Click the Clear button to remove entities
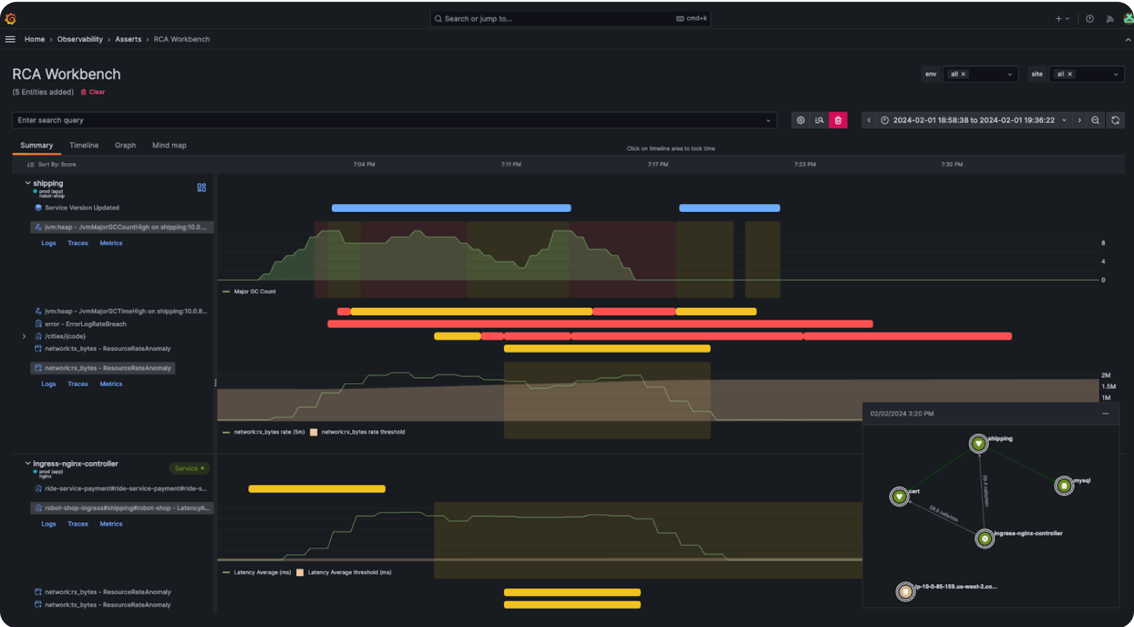The width and height of the screenshot is (1134, 627). coord(93,91)
